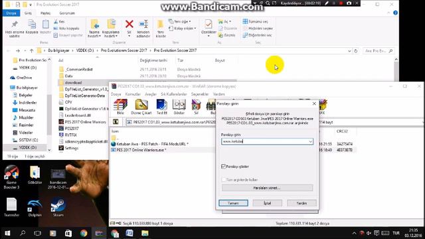Click the Explorer up arrow navigation icon
425x239 pixels.
[31, 50]
